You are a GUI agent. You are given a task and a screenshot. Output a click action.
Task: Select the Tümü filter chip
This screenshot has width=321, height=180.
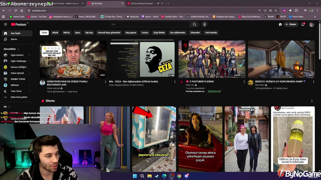click(x=44, y=32)
